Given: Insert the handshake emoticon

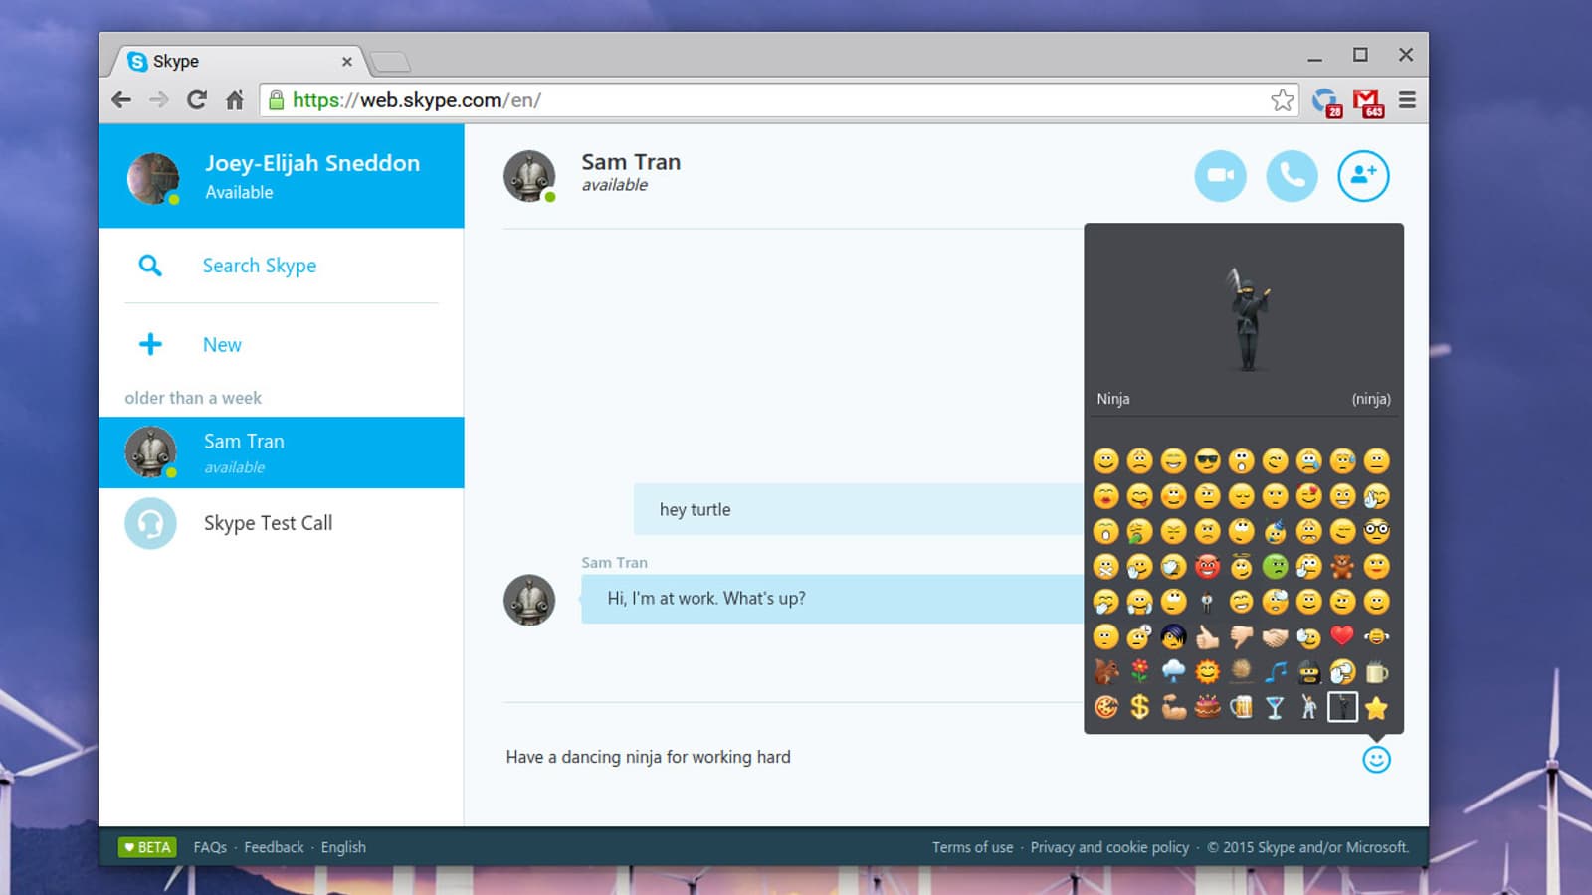Looking at the screenshot, I should tap(1275, 636).
